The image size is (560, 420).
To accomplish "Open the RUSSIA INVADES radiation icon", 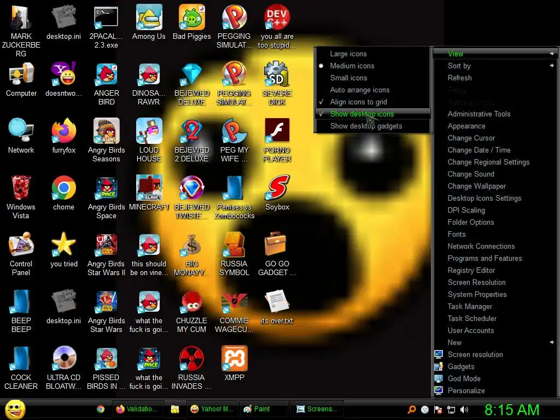I will (x=192, y=368).
